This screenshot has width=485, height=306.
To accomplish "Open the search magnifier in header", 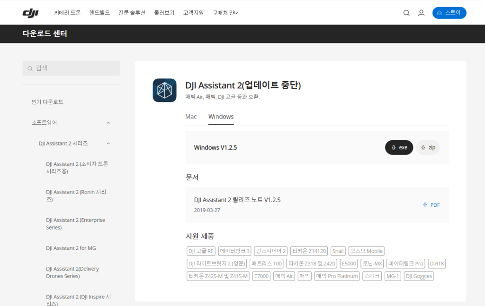I will [406, 13].
